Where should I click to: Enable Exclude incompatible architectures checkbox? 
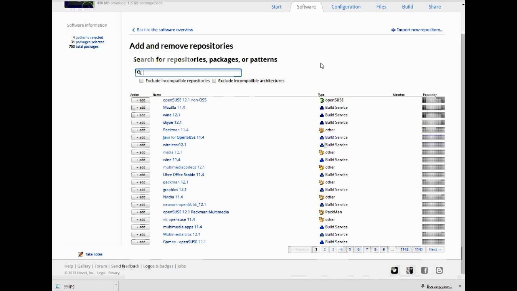pyautogui.click(x=214, y=81)
